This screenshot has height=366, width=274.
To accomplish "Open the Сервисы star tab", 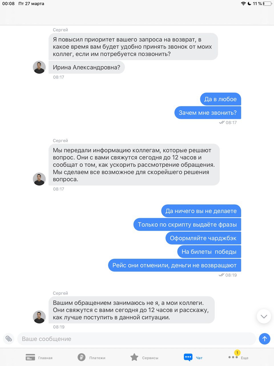I will click(x=144, y=357).
